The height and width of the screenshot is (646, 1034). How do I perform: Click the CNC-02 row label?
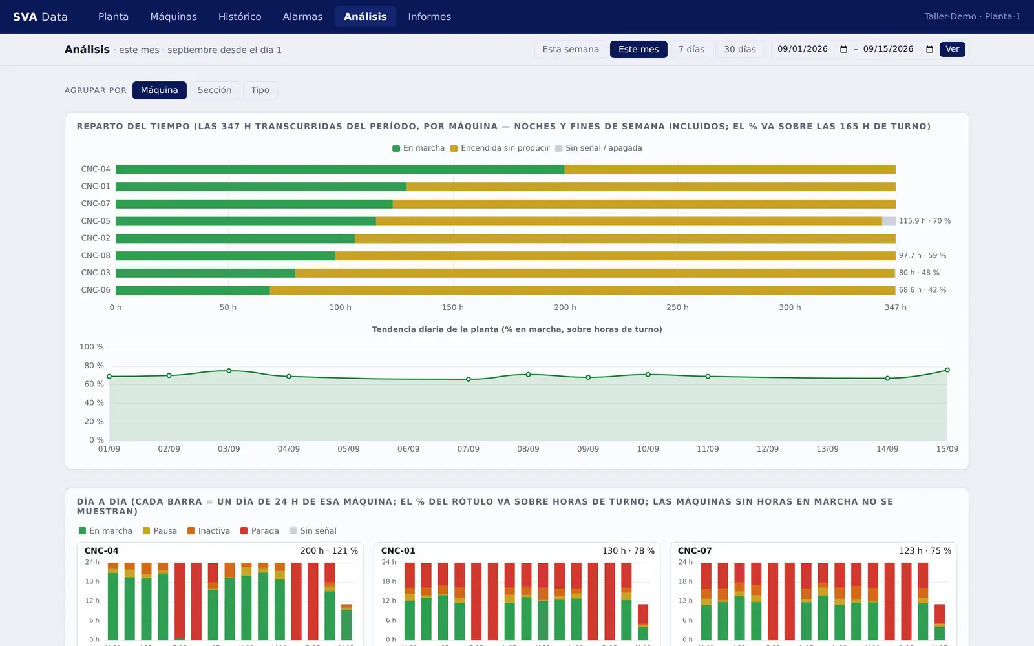click(96, 238)
